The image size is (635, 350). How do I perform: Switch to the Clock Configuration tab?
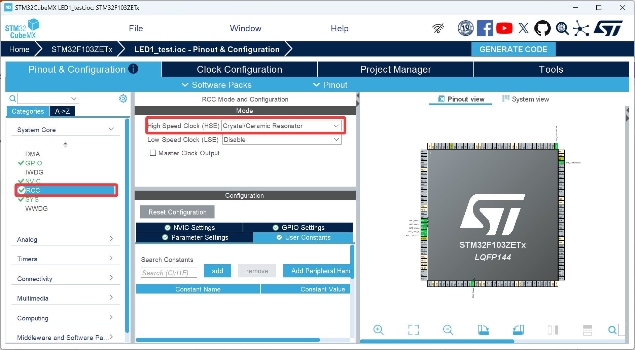point(240,69)
